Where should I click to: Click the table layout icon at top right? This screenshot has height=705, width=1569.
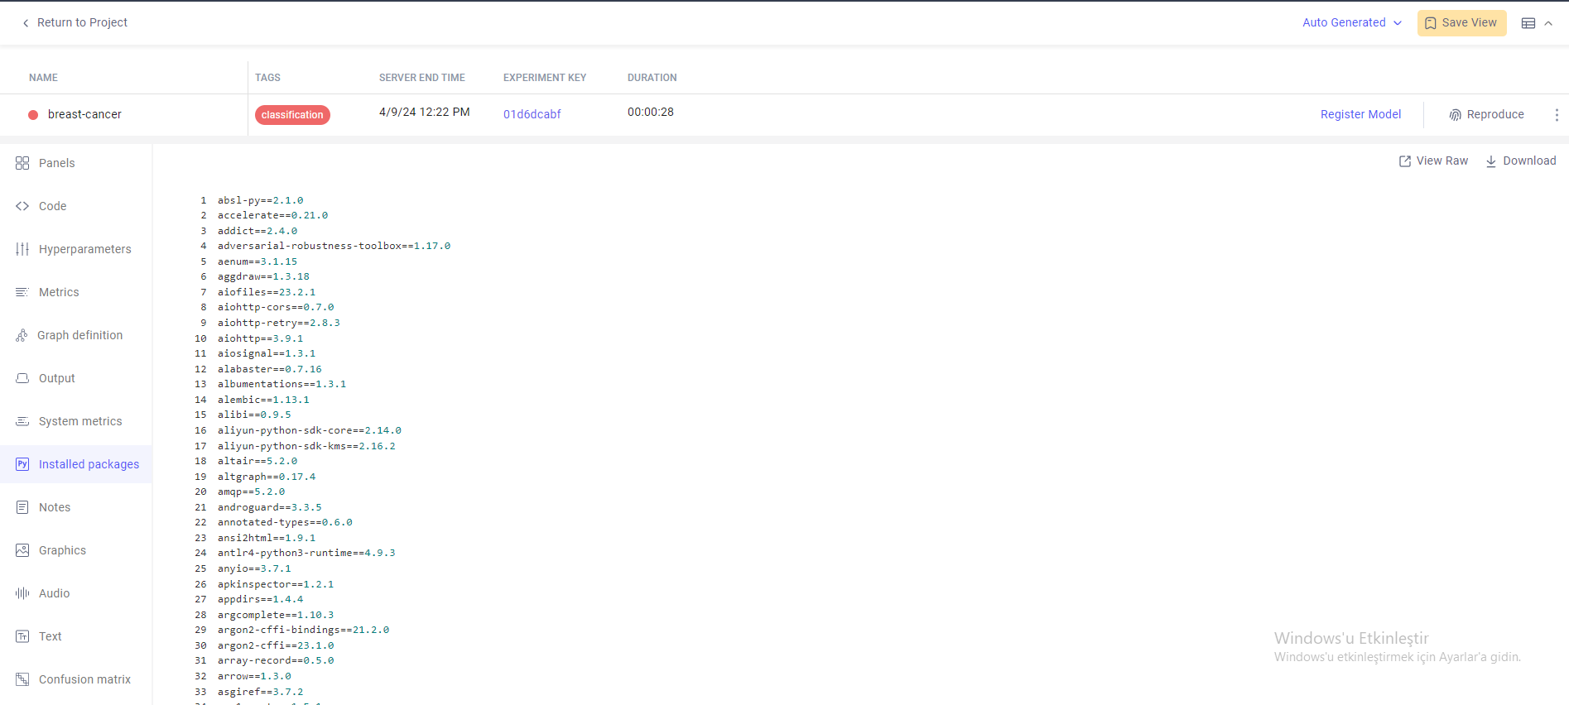tap(1528, 23)
